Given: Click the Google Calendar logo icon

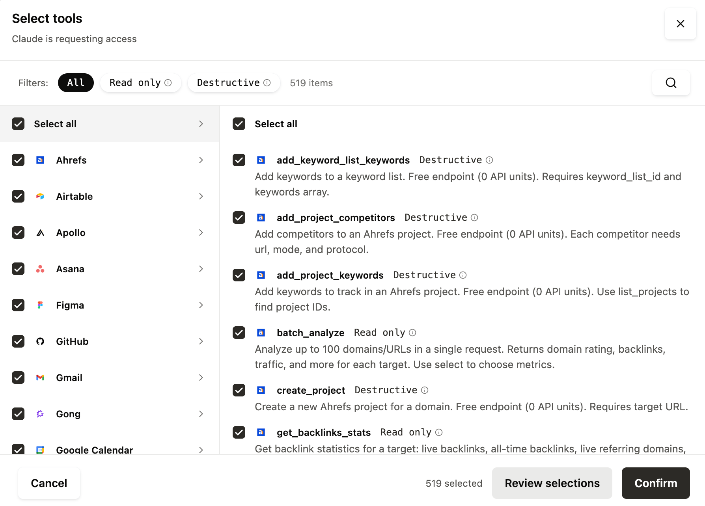Looking at the screenshot, I should point(40,450).
